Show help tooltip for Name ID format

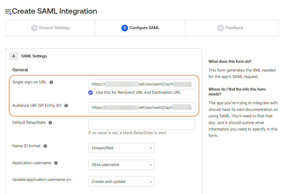tap(45, 146)
